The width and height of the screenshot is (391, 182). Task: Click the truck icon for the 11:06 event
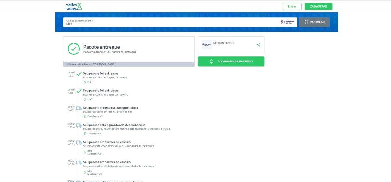79,125
